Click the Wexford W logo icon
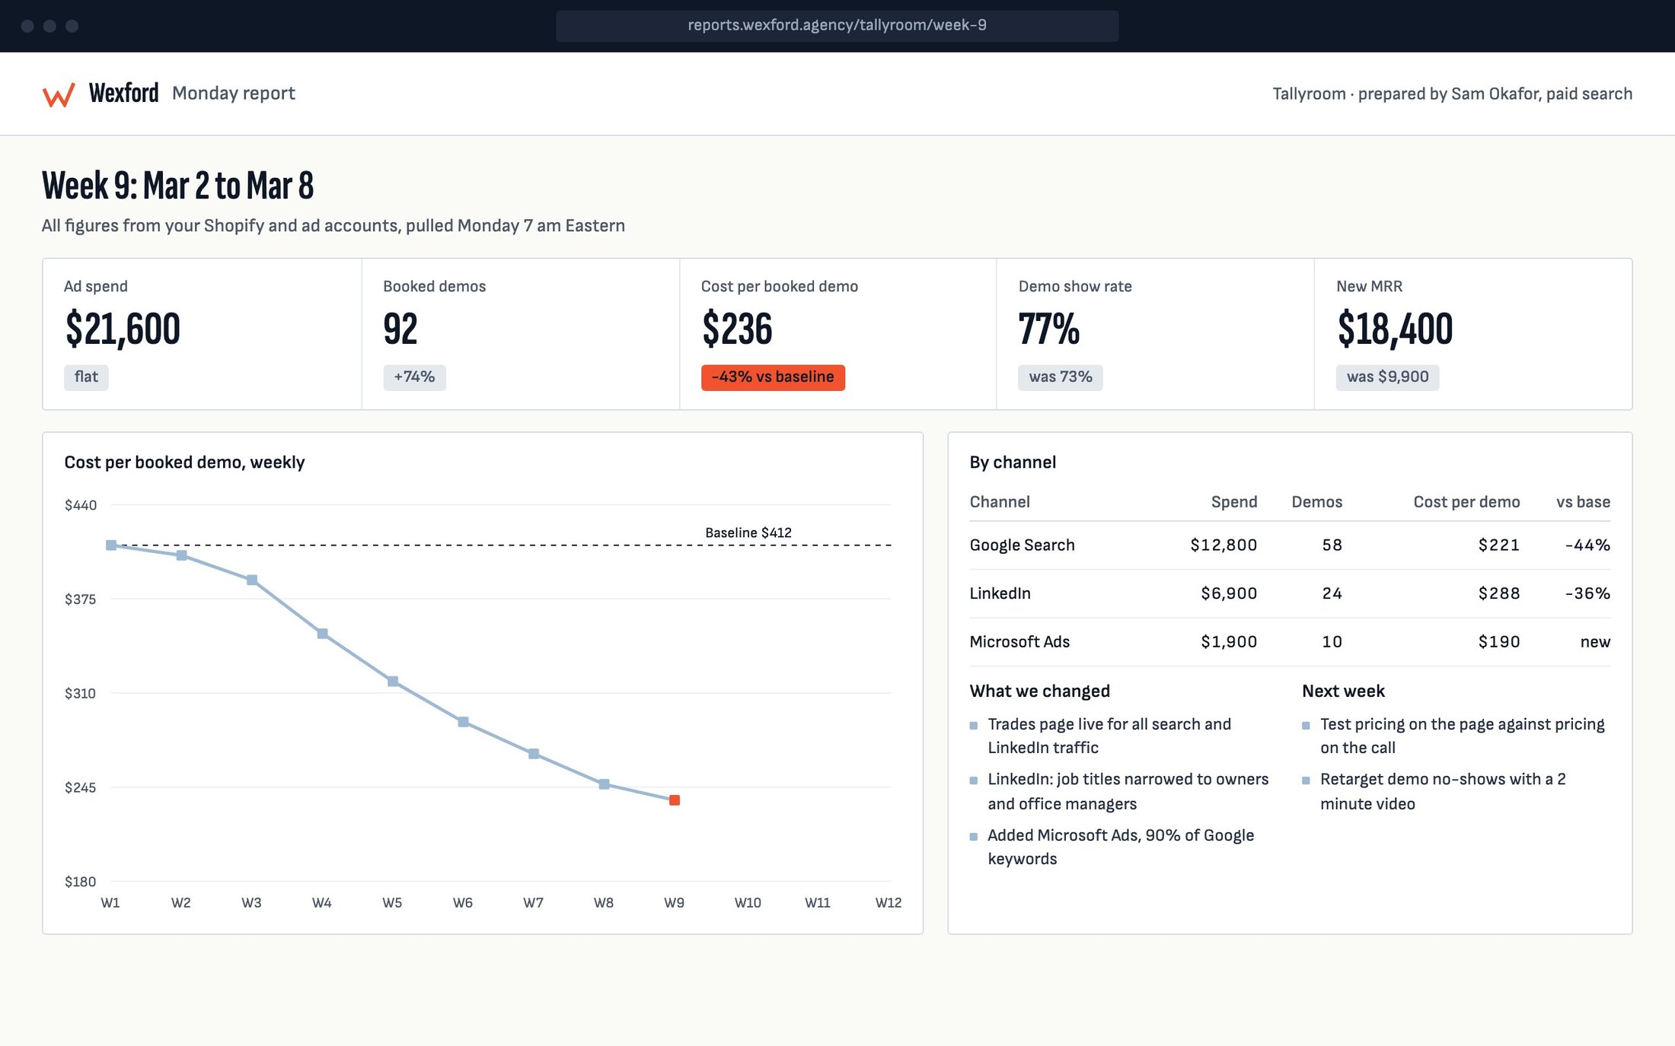 [x=59, y=94]
